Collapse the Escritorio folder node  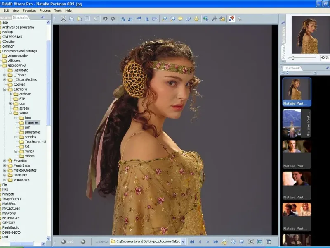tap(5, 89)
